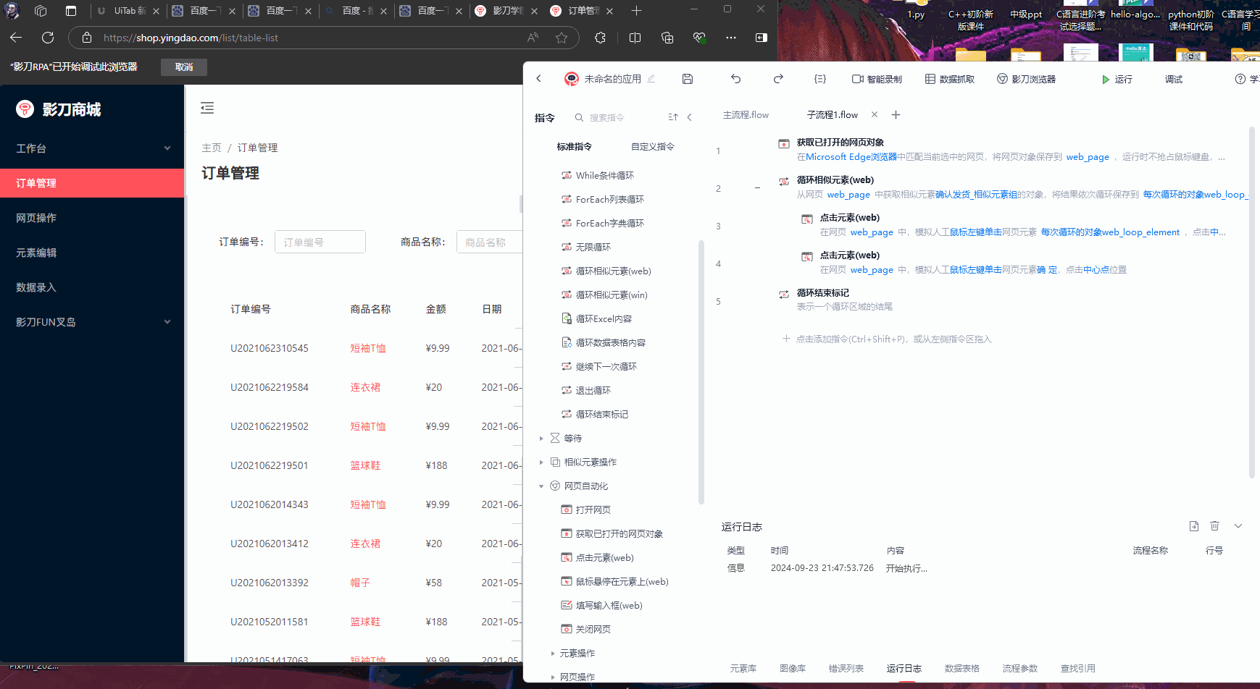This screenshot has height=689, width=1260.
Task: Select 填写输入框(web) command
Action: pos(602,605)
